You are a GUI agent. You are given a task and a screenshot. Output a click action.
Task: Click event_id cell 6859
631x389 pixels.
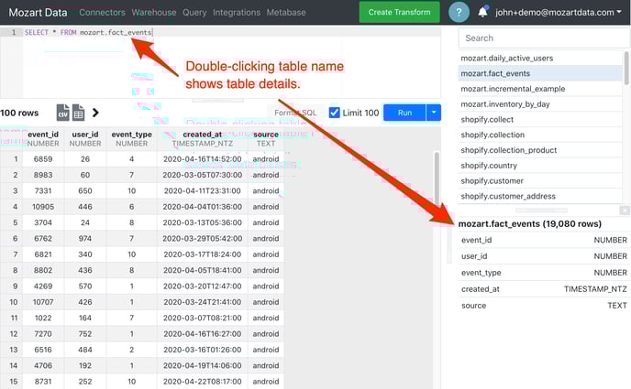[43, 159]
